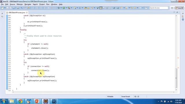
Task: Click the vertical scrollbar thumb in the editor
Action: [x=176, y=78]
